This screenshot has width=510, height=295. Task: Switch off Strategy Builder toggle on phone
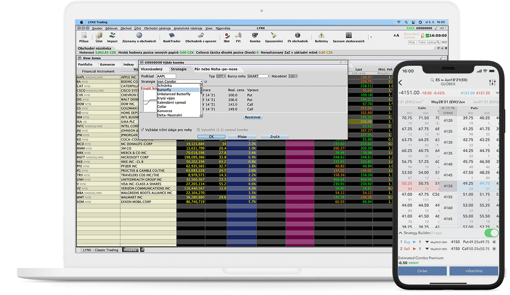491,233
